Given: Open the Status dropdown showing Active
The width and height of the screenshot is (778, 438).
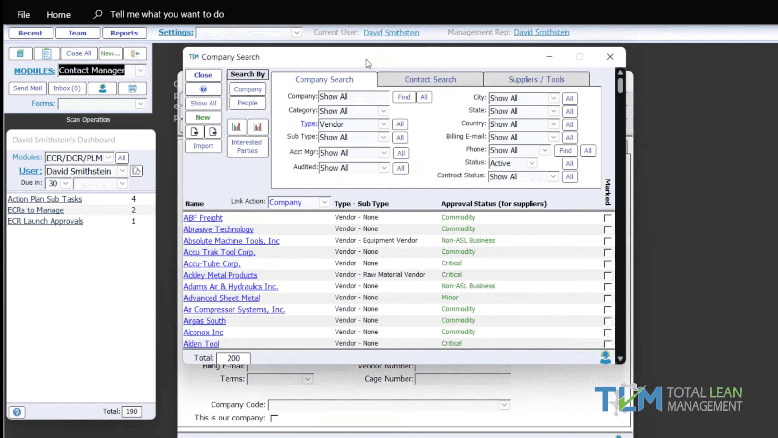Looking at the screenshot, I should tap(531, 163).
